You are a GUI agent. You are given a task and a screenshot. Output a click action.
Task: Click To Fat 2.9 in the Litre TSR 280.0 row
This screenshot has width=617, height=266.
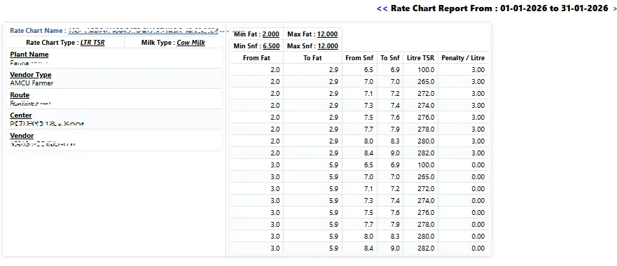tap(333, 141)
